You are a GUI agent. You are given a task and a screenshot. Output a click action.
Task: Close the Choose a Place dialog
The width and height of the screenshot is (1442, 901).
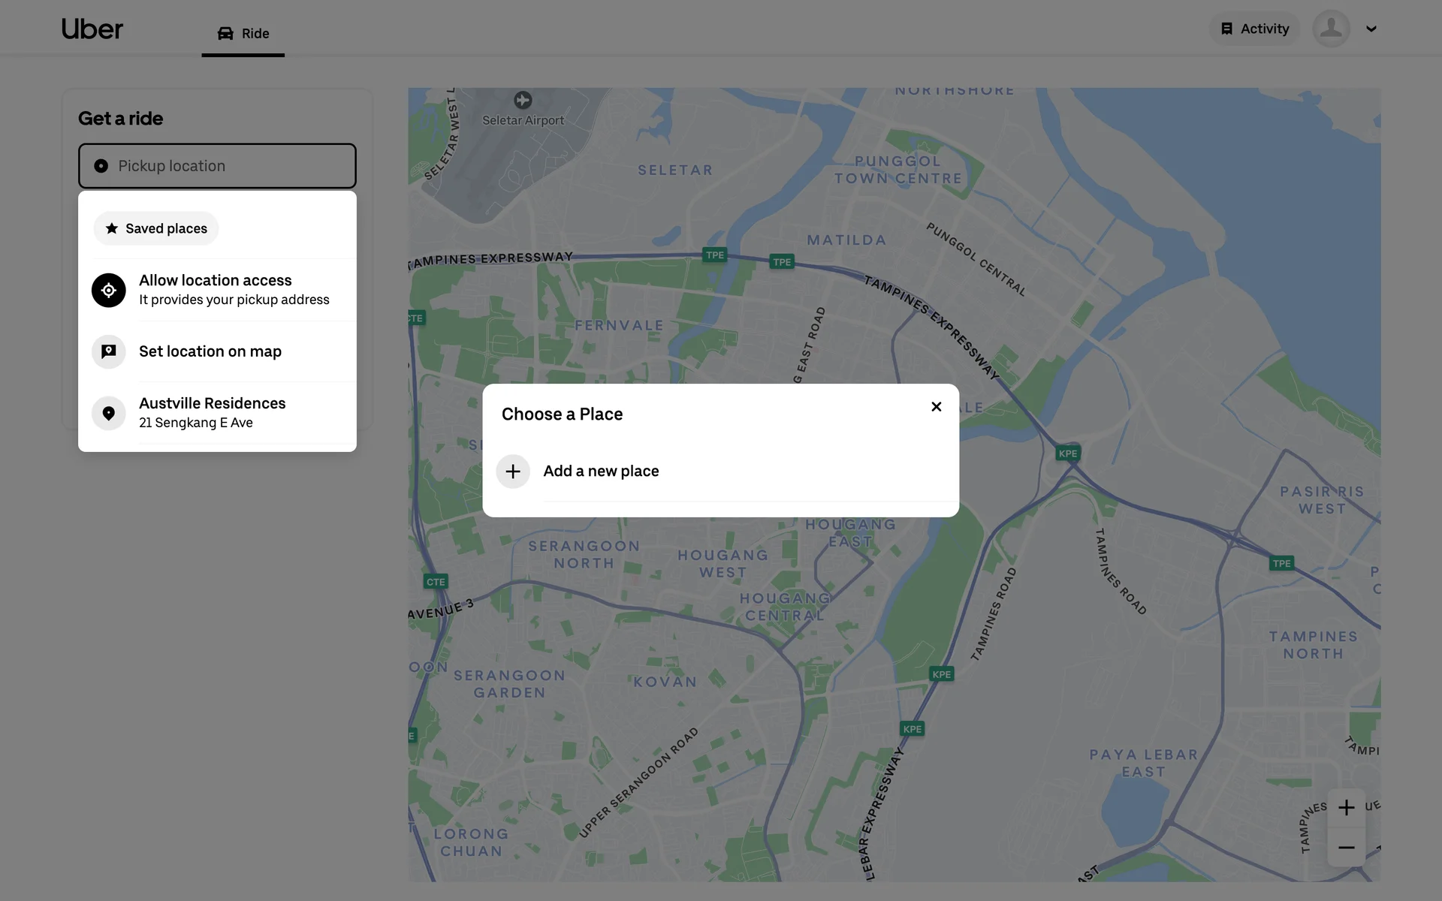(936, 406)
